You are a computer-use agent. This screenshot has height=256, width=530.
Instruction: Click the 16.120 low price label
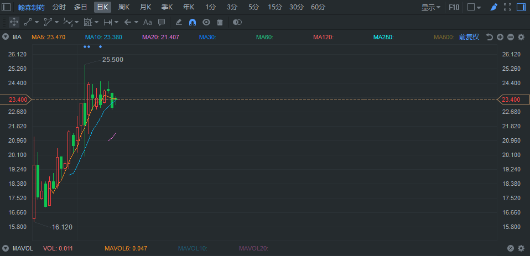click(62, 227)
